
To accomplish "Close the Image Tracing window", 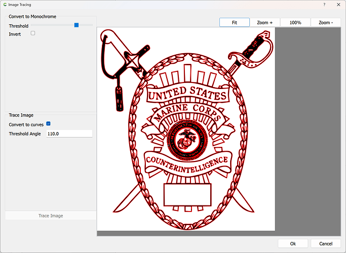I will point(338,5).
